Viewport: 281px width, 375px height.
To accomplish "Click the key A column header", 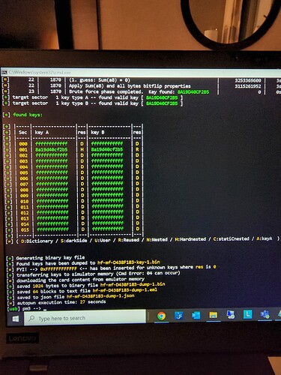I will click(42, 132).
